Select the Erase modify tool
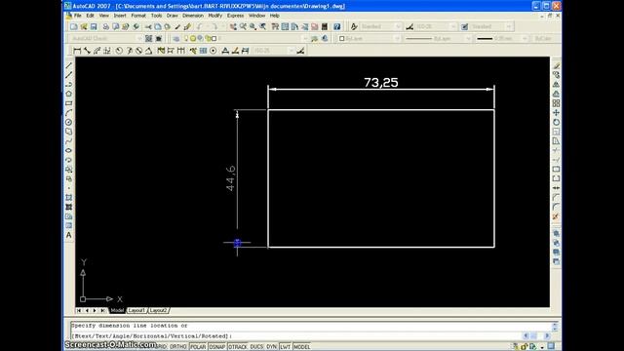The image size is (624, 351). pos(557,65)
